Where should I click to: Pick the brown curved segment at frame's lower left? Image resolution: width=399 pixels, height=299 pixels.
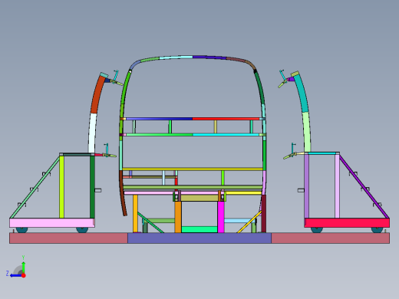tap(123, 193)
